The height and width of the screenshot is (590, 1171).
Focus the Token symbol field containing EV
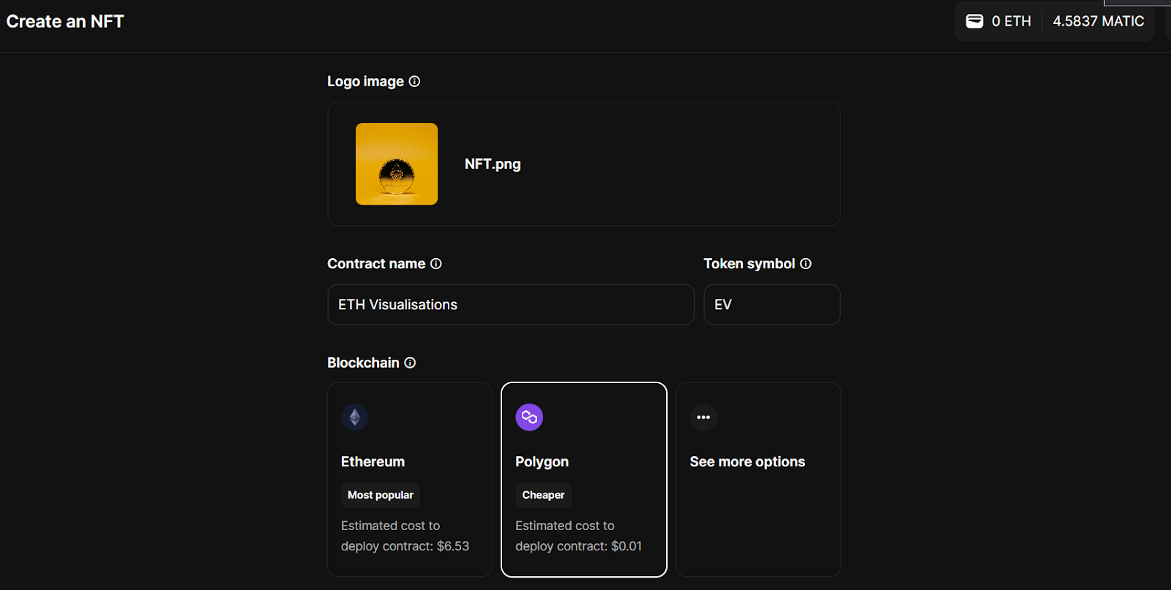point(771,305)
